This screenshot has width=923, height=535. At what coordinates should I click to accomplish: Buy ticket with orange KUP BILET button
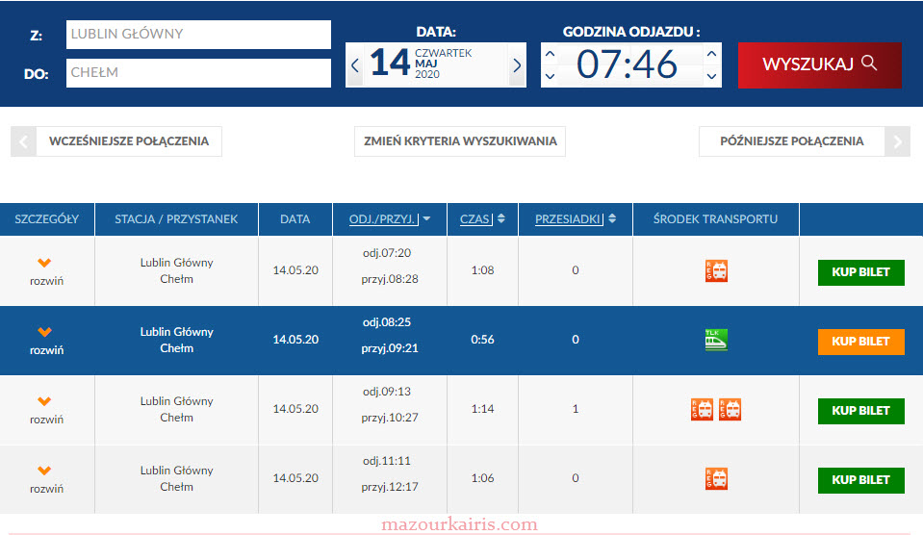coord(860,342)
